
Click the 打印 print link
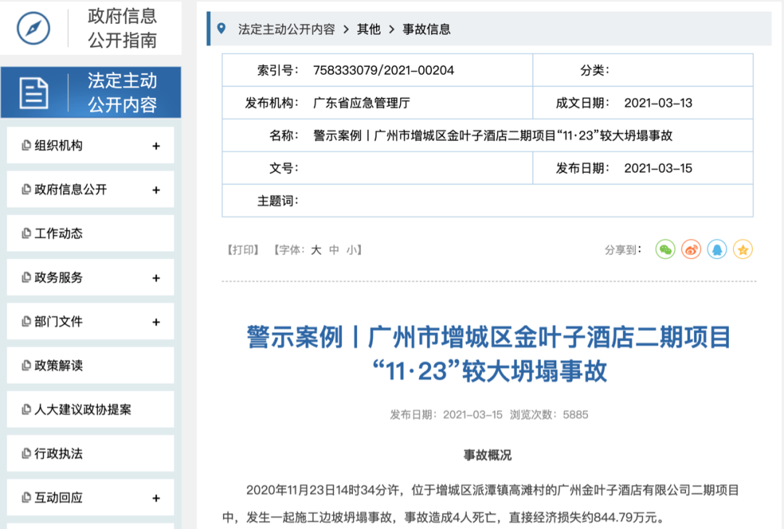pos(243,250)
